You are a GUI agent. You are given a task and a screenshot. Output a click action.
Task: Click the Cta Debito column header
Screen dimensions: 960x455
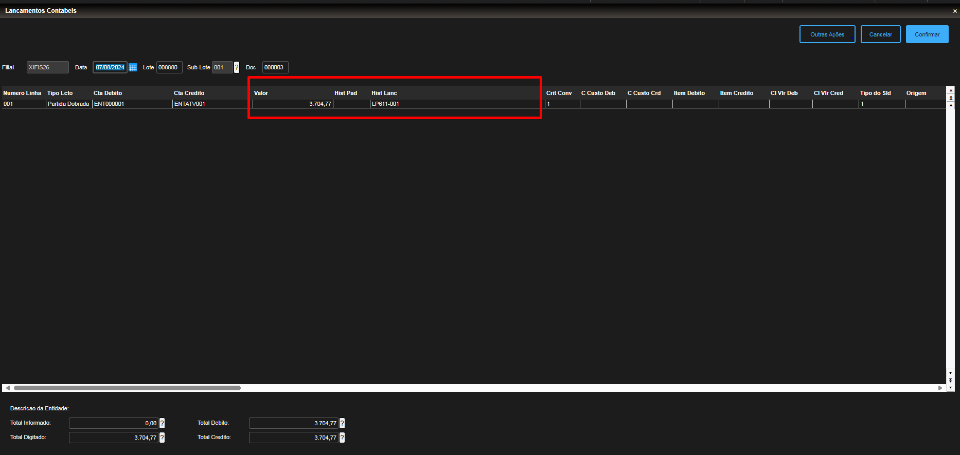tap(108, 93)
